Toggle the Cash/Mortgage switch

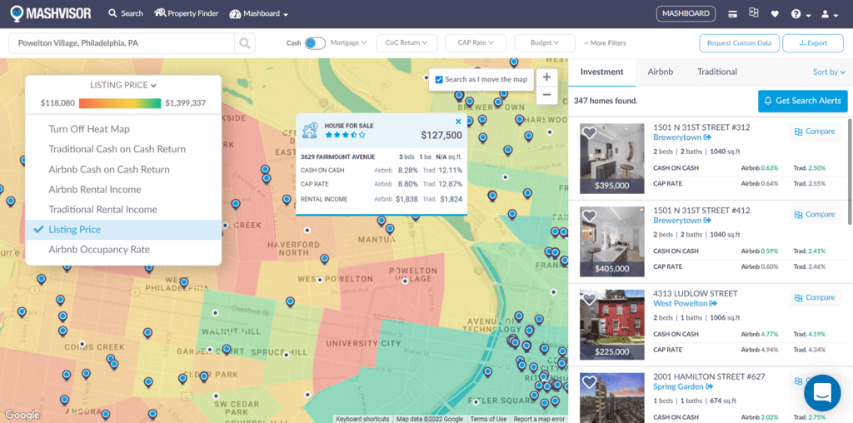tap(316, 43)
